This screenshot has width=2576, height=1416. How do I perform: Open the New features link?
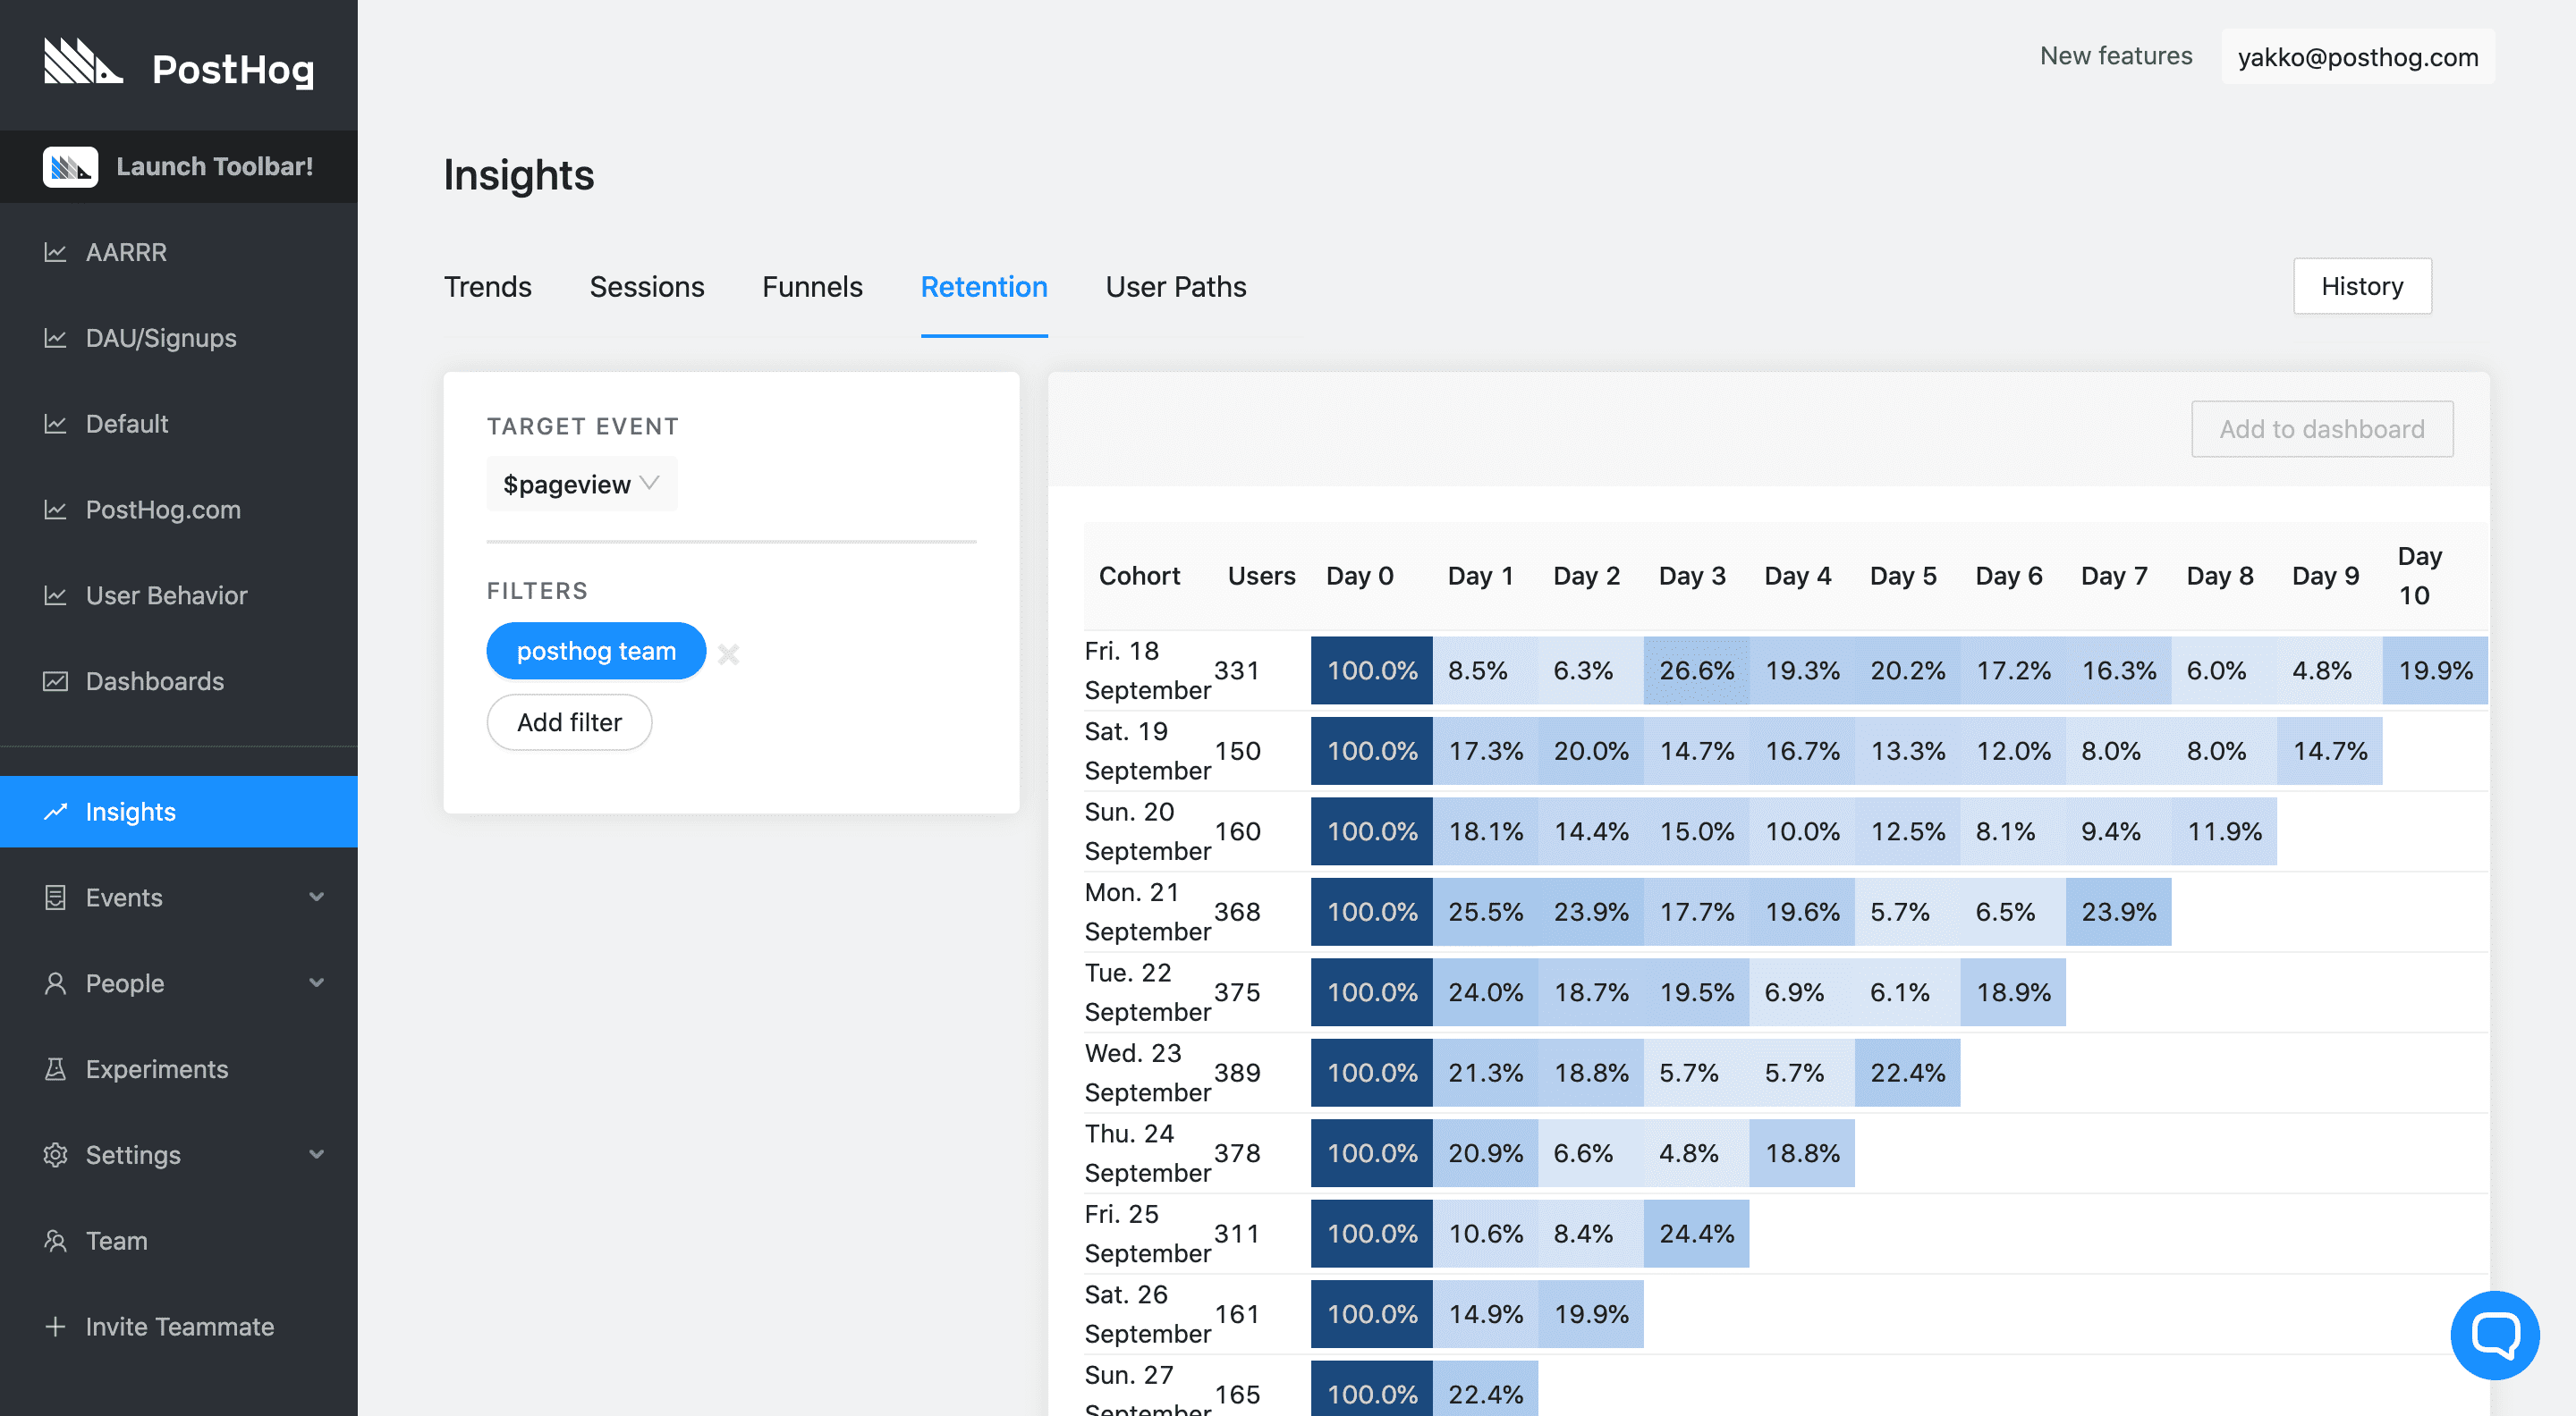[2116, 56]
